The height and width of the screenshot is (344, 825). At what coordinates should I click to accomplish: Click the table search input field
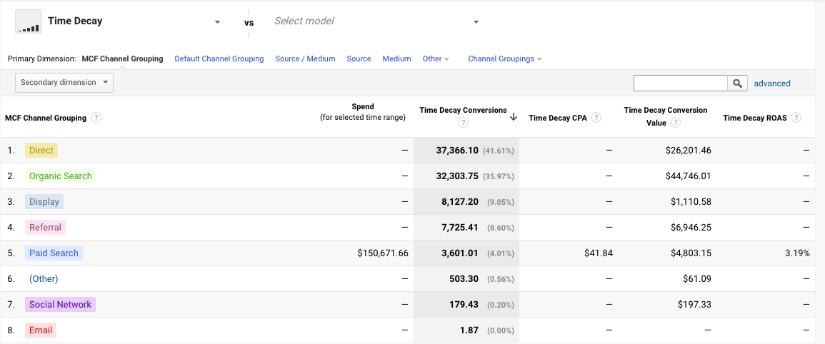(x=680, y=84)
